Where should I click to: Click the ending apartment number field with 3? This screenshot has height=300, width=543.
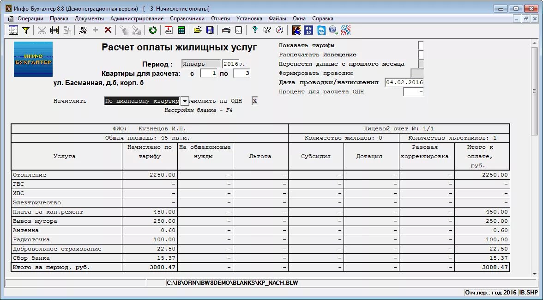tap(242, 73)
